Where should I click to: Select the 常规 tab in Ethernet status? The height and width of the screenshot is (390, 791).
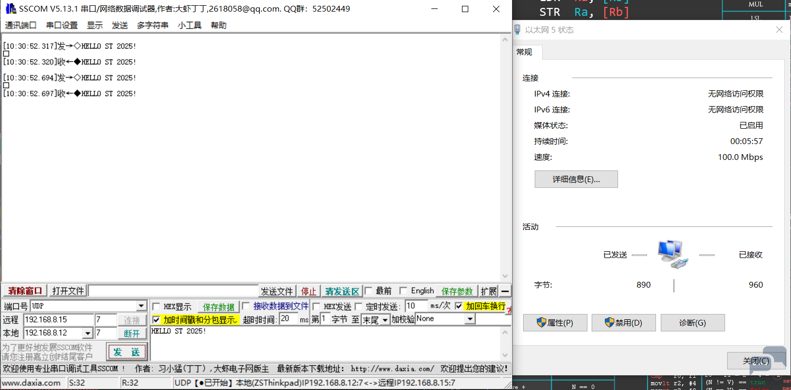525,52
